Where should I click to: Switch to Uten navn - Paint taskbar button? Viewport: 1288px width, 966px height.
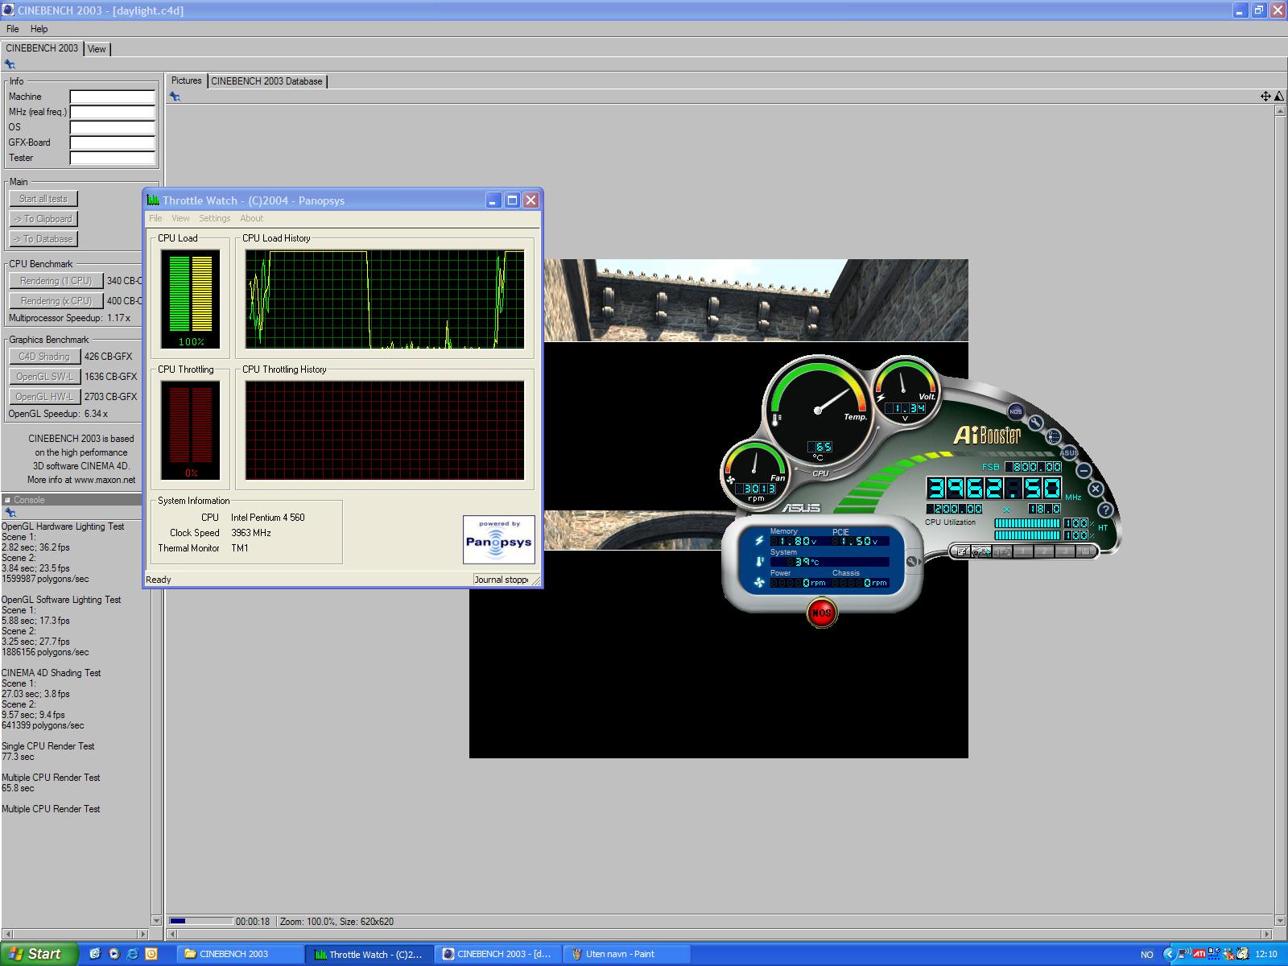pyautogui.click(x=627, y=954)
